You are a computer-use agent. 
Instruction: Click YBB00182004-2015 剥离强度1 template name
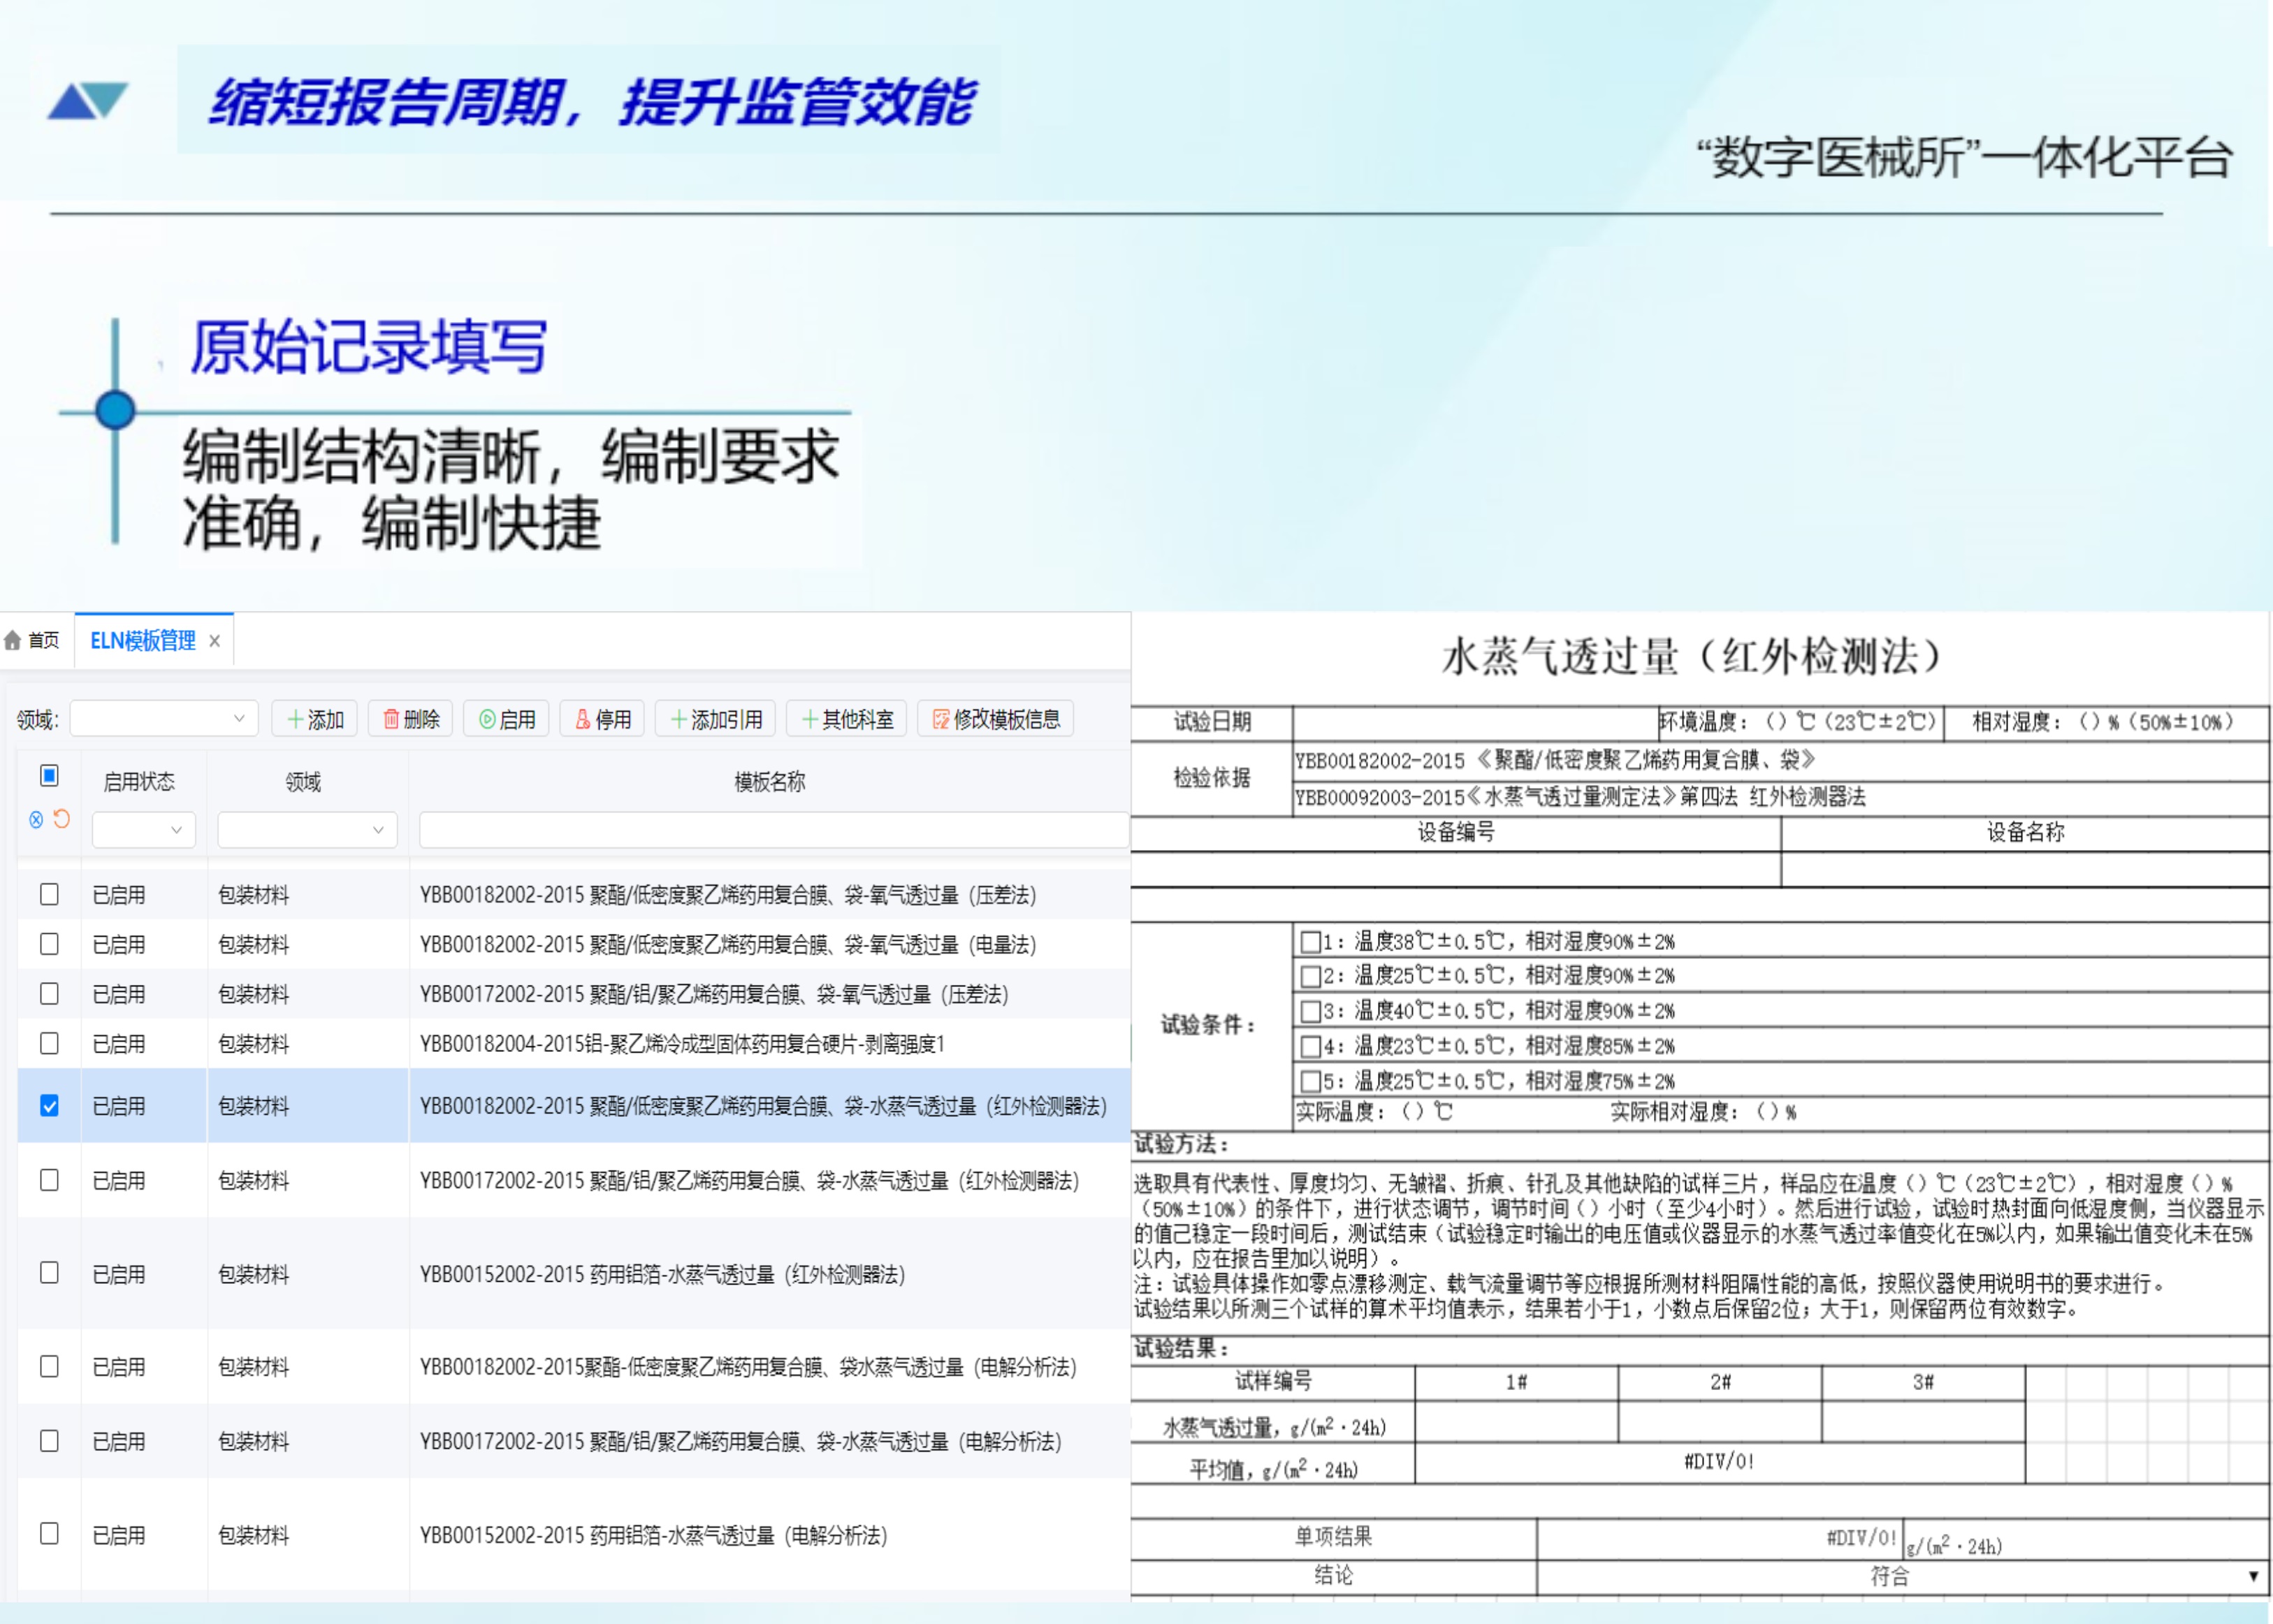[x=682, y=1044]
